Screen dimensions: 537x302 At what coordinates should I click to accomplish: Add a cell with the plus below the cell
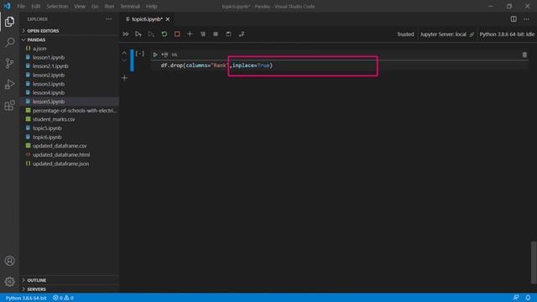click(124, 78)
